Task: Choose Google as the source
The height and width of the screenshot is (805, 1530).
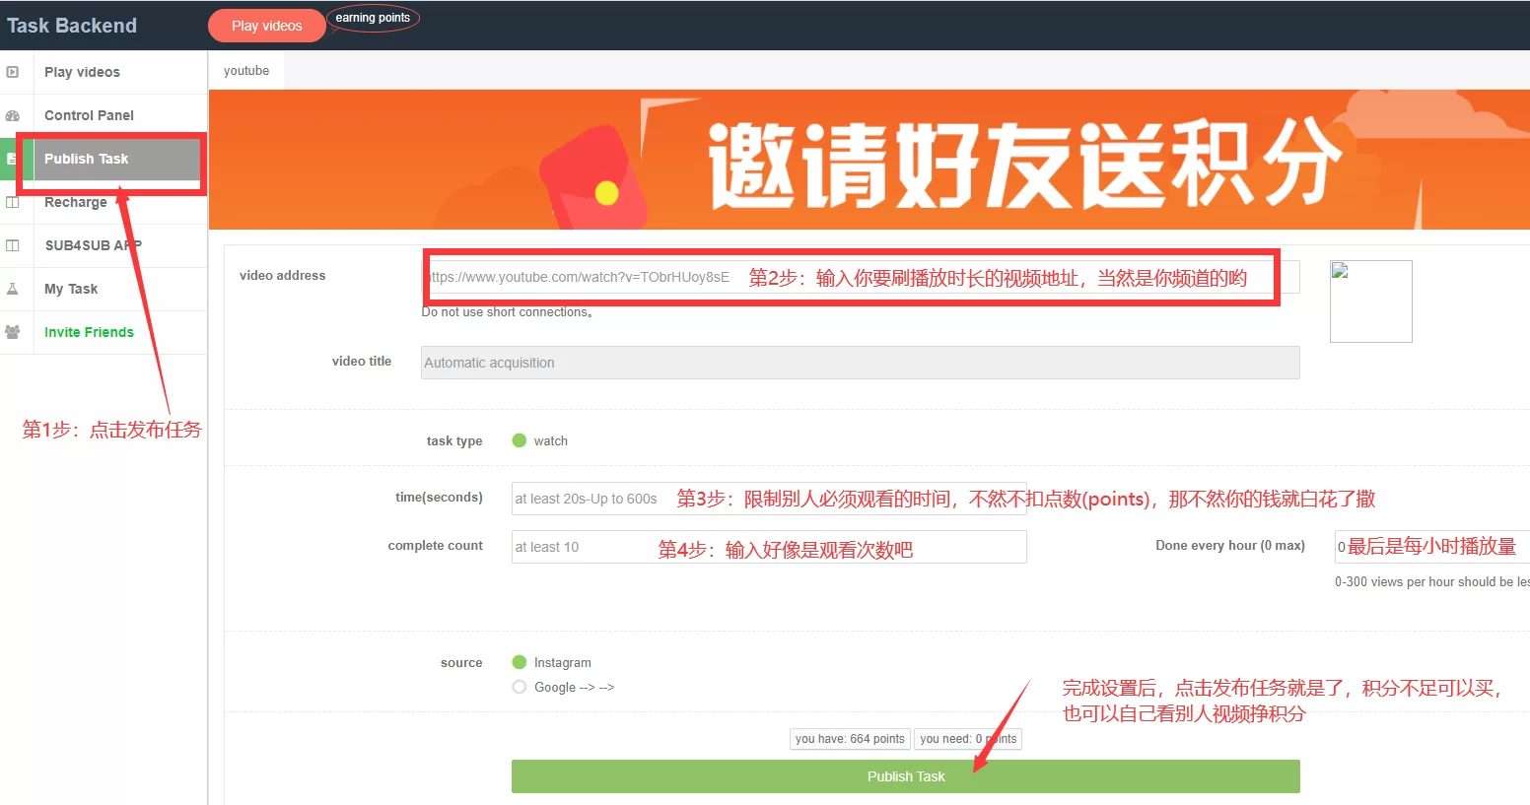Action: [x=520, y=687]
